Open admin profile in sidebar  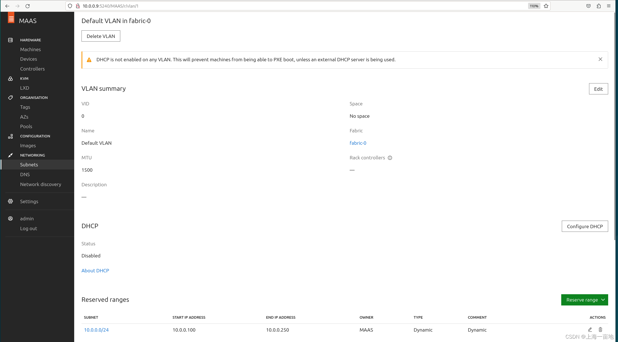coord(27,219)
